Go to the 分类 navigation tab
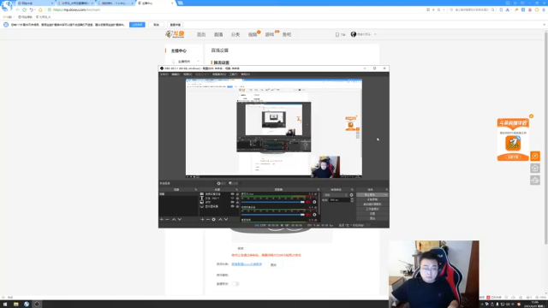Viewport: 548px width, 308px height. 235,34
